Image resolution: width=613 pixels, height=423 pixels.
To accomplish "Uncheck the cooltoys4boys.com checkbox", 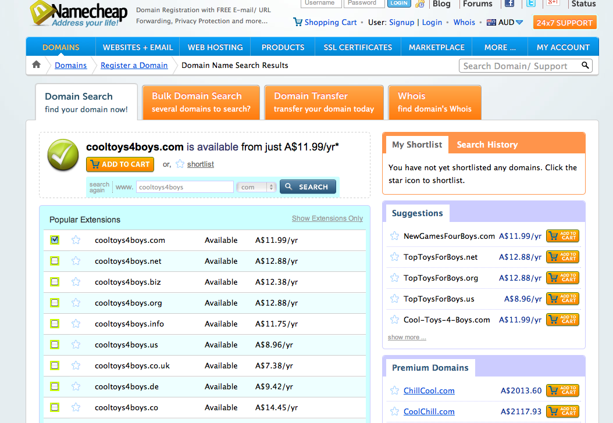I will (55, 240).
